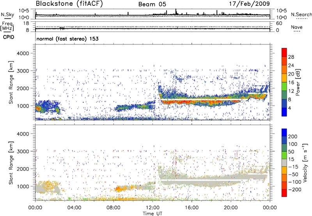Viewport: 312px width, 216px height.
Task: Click the red top of the power colorbar
Action: click(x=284, y=51)
